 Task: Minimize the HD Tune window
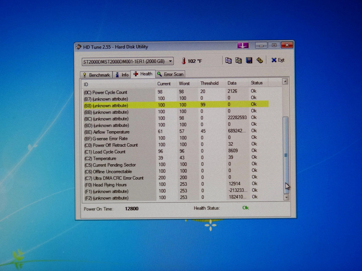click(x=261, y=45)
